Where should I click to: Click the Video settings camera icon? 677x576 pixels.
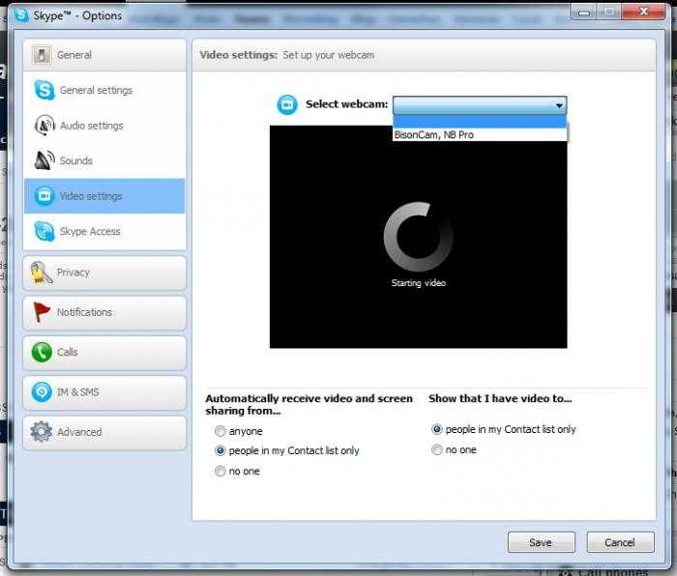pyautogui.click(x=44, y=196)
